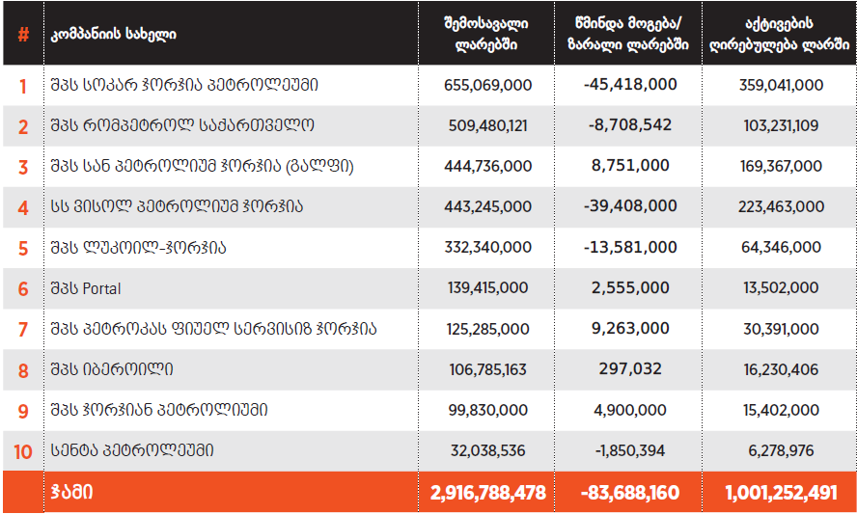This screenshot has height=514, width=857.
Task: Click the revenue value 655,069,000
Action: point(487,85)
